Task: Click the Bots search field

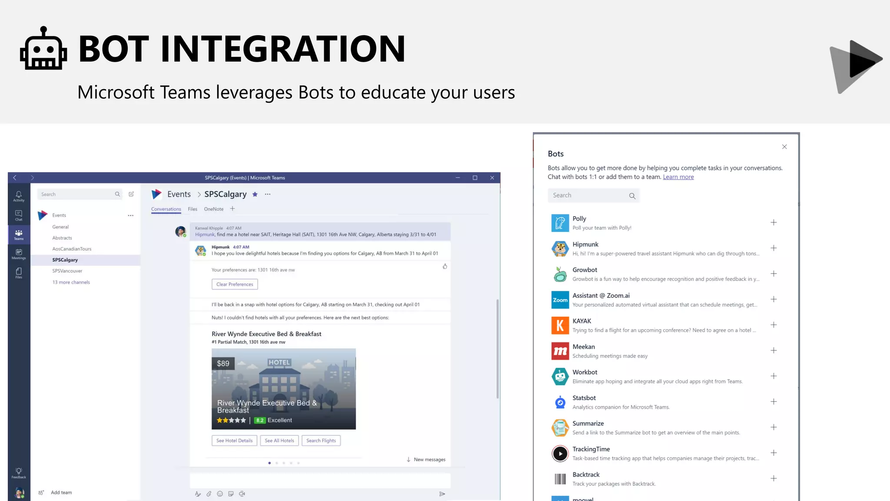Action: (593, 195)
